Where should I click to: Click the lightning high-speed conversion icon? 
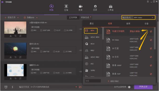tap(12, 87)
